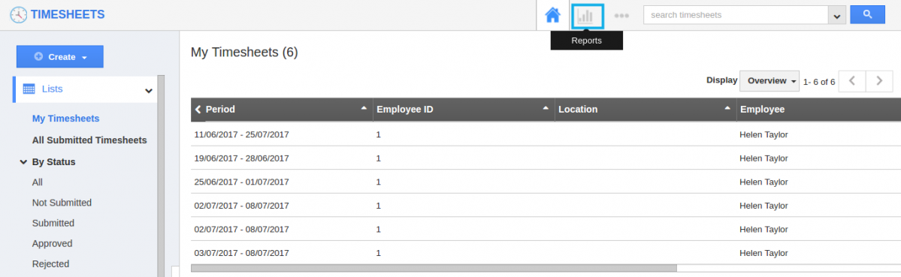
Task: Click the Timesheets clock logo
Action: [18, 15]
